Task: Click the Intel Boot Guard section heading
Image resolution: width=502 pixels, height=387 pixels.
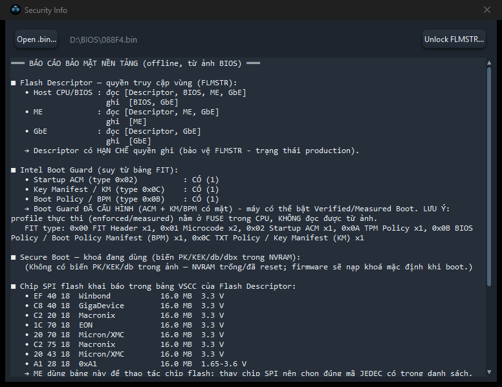Action: tap(94, 170)
